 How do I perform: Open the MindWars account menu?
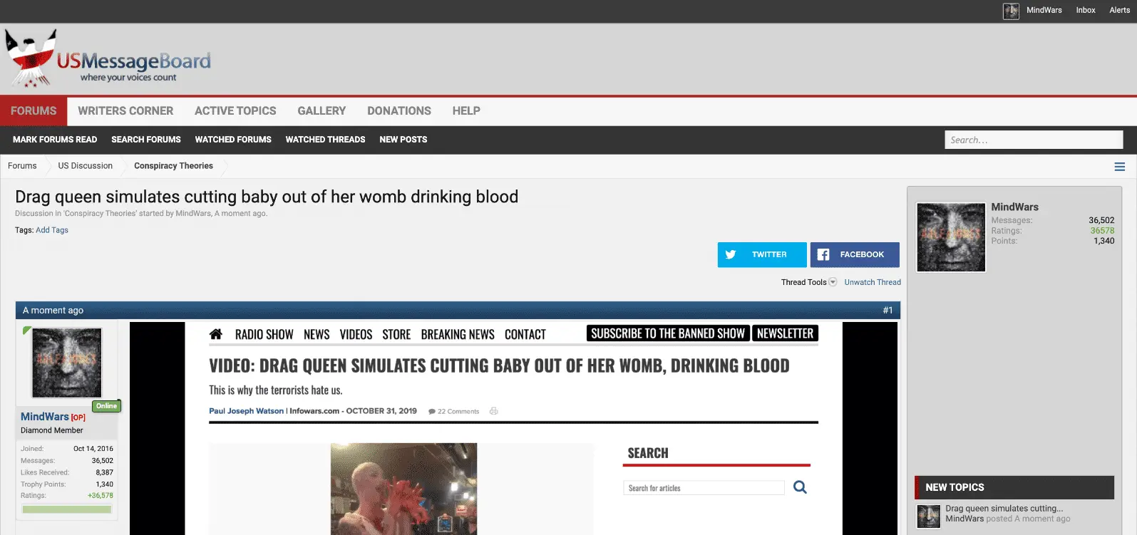pos(1044,11)
